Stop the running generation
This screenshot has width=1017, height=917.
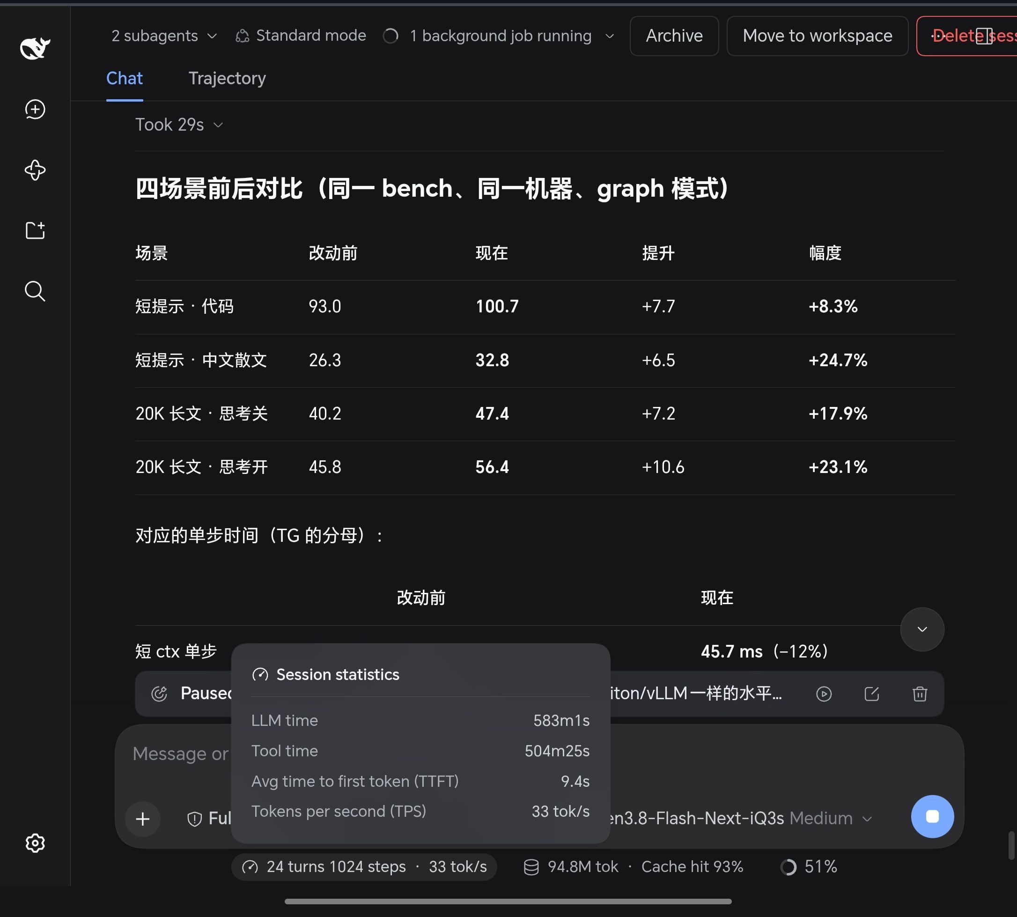tap(932, 817)
